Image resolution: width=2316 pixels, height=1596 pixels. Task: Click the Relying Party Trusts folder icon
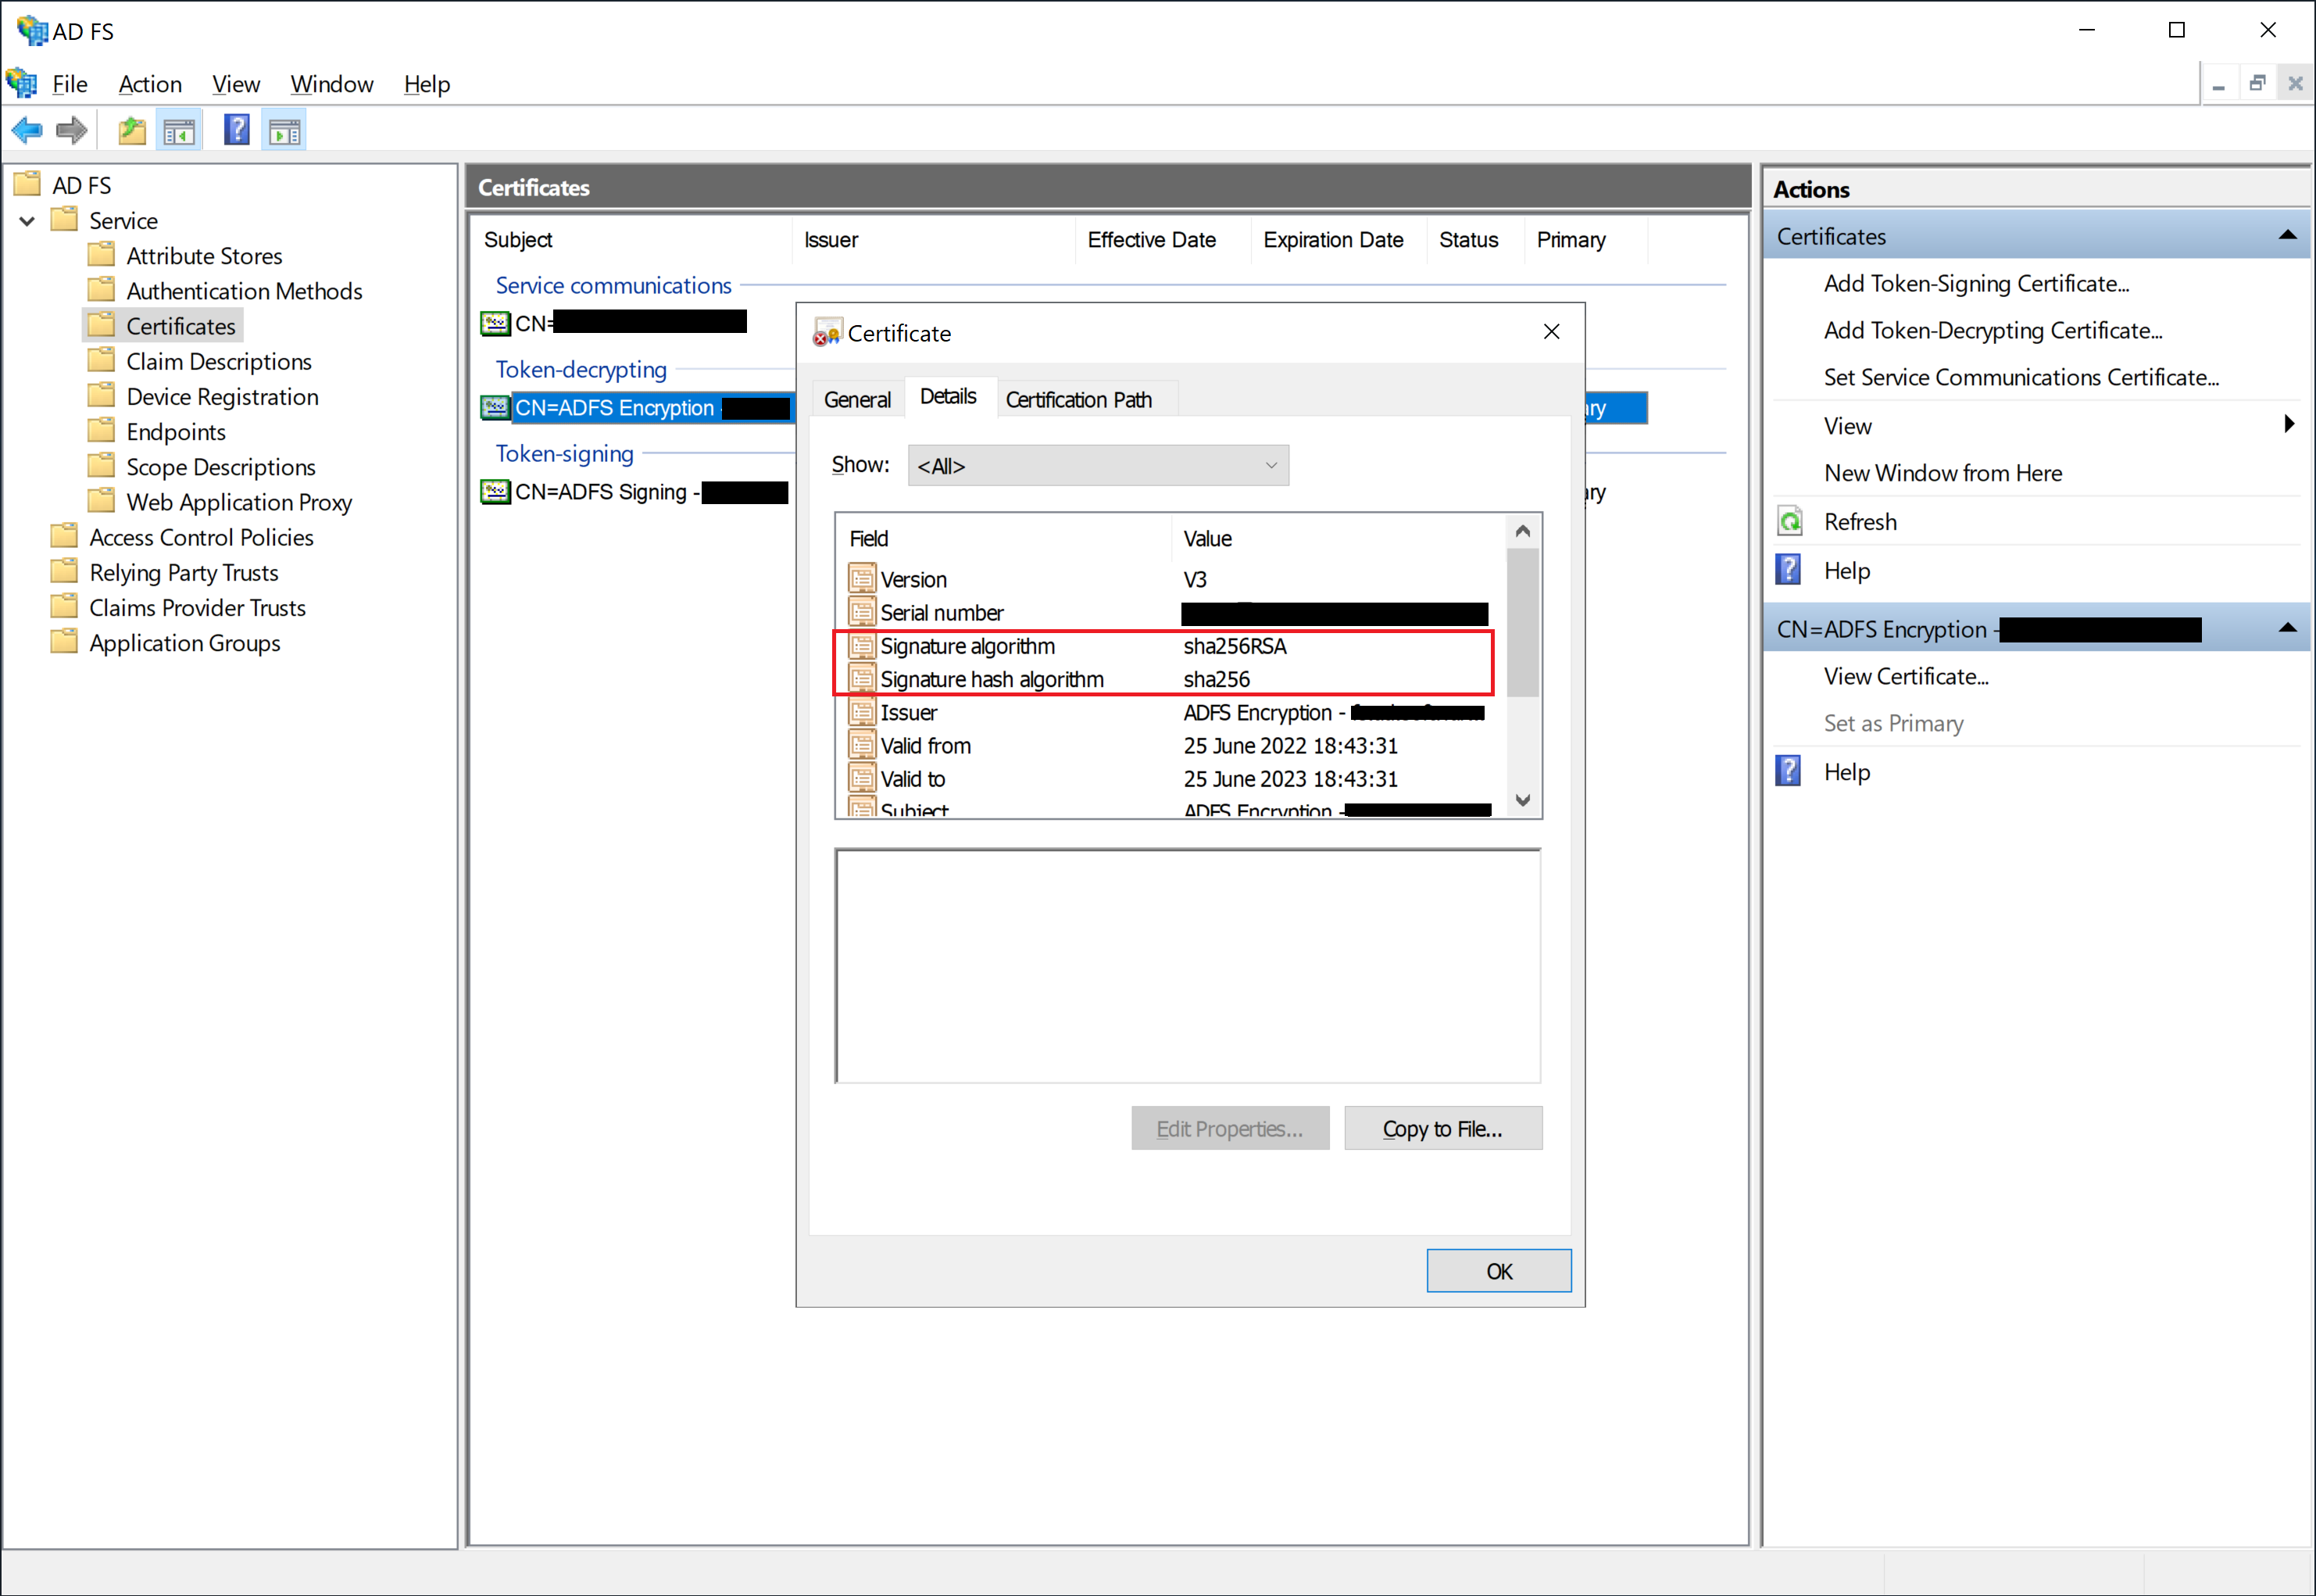(x=64, y=571)
